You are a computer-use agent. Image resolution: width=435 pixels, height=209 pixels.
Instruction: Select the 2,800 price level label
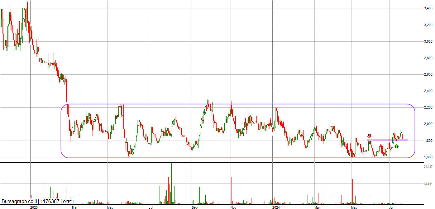pyautogui.click(x=428, y=58)
